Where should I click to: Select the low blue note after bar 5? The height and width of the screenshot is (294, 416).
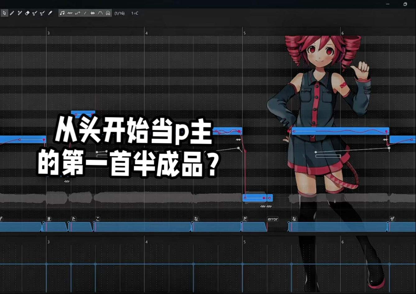(x=254, y=197)
